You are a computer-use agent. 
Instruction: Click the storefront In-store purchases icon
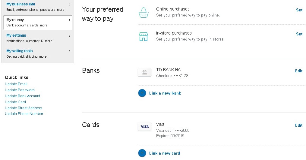coord(144,37)
